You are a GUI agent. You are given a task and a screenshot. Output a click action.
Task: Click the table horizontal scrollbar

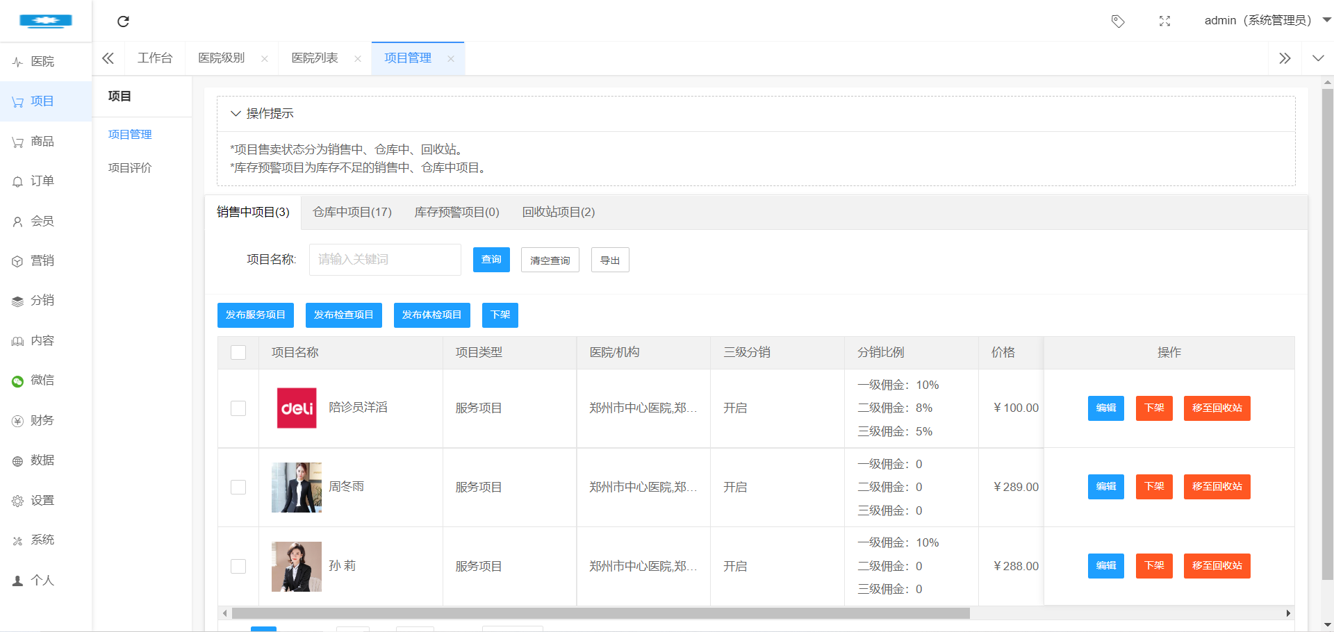(x=601, y=613)
